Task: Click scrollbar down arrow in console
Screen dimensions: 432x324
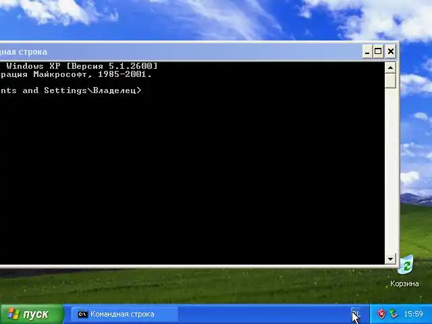Action: tap(390, 259)
